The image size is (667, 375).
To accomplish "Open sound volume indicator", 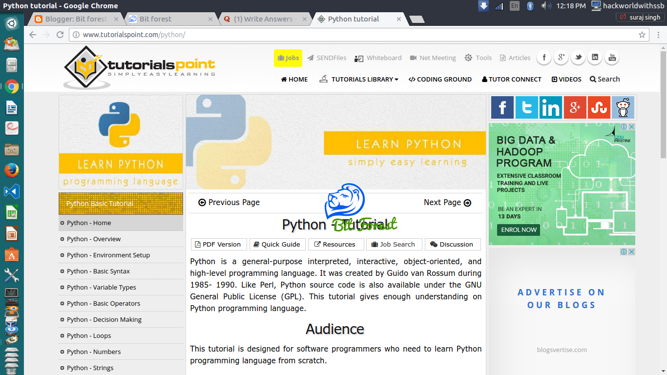I will coord(546,6).
